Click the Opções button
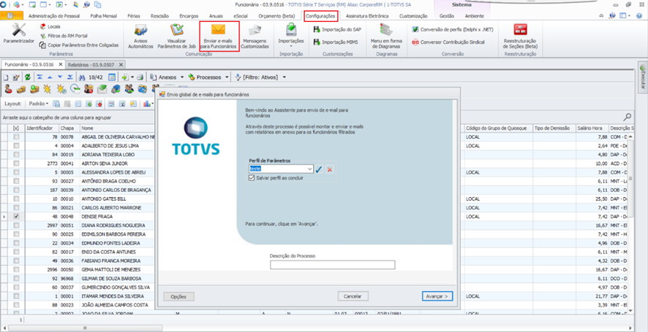648x332 pixels. [178, 296]
